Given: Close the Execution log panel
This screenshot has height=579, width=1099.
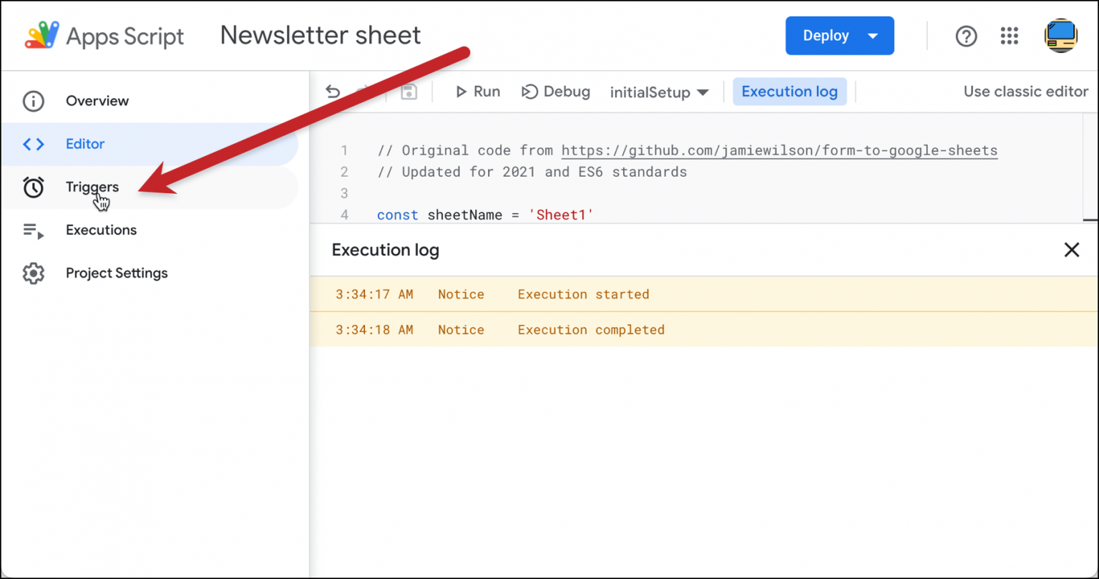Looking at the screenshot, I should [x=1071, y=250].
